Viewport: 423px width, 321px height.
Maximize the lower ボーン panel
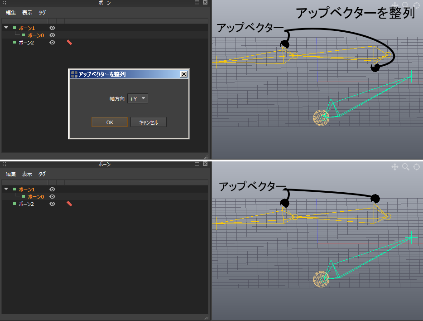197,164
